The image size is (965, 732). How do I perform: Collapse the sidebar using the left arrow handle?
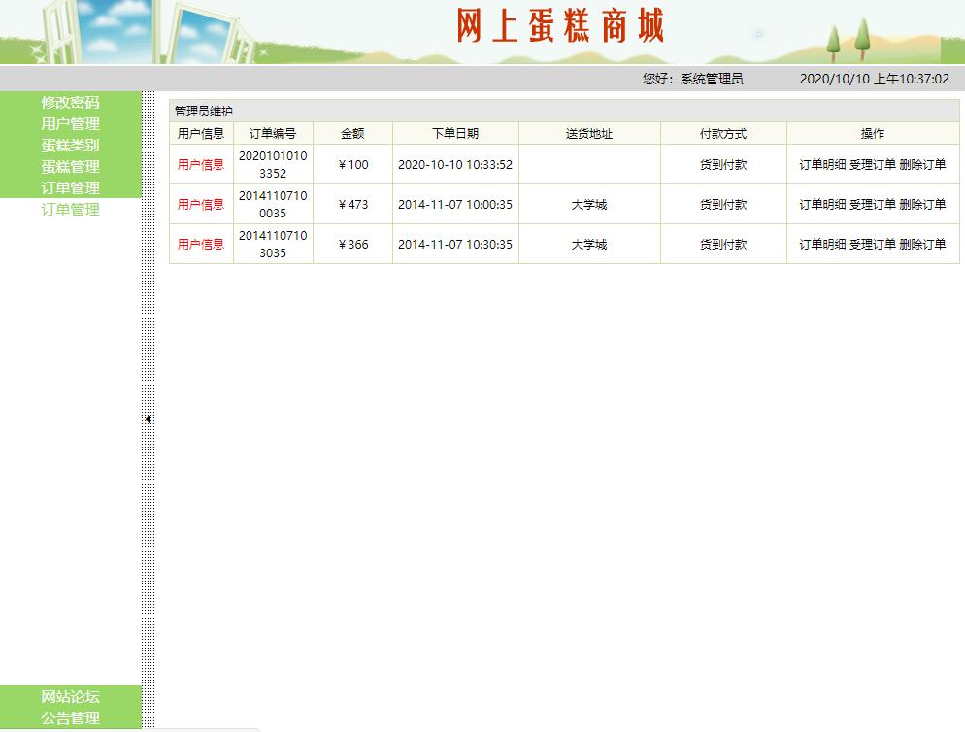coord(147,418)
